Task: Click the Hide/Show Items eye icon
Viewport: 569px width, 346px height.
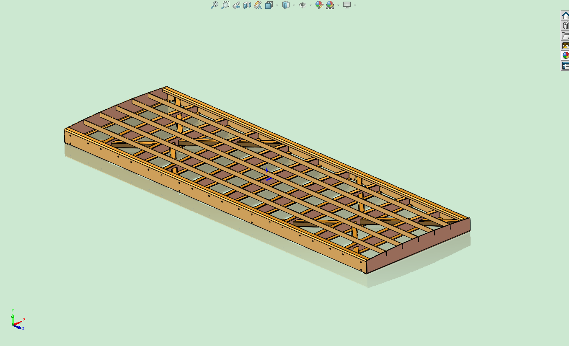Action: tap(303, 5)
